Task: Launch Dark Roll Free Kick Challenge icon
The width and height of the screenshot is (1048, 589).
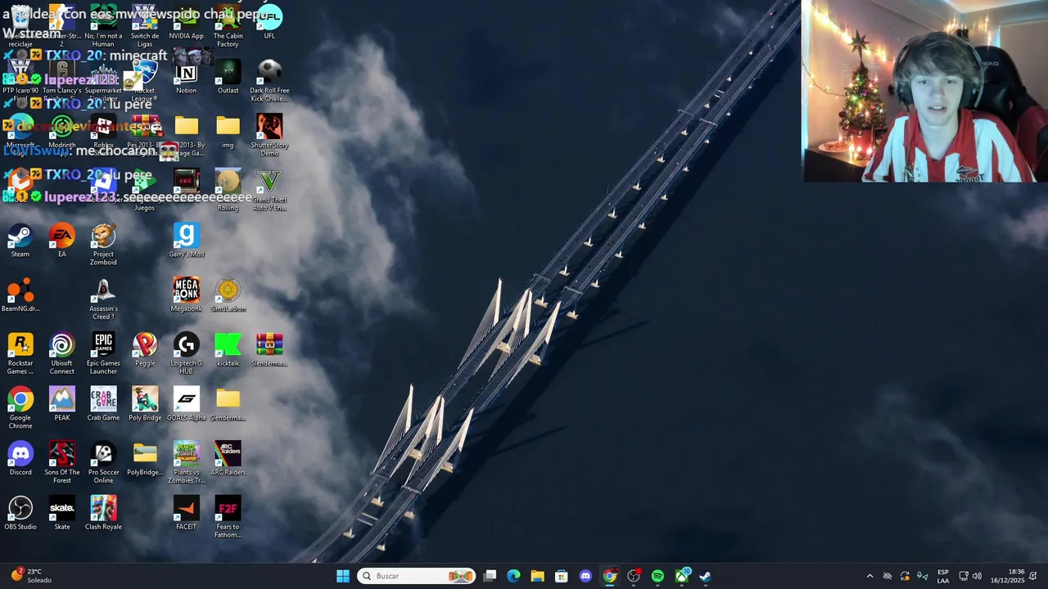Action: pos(269,82)
